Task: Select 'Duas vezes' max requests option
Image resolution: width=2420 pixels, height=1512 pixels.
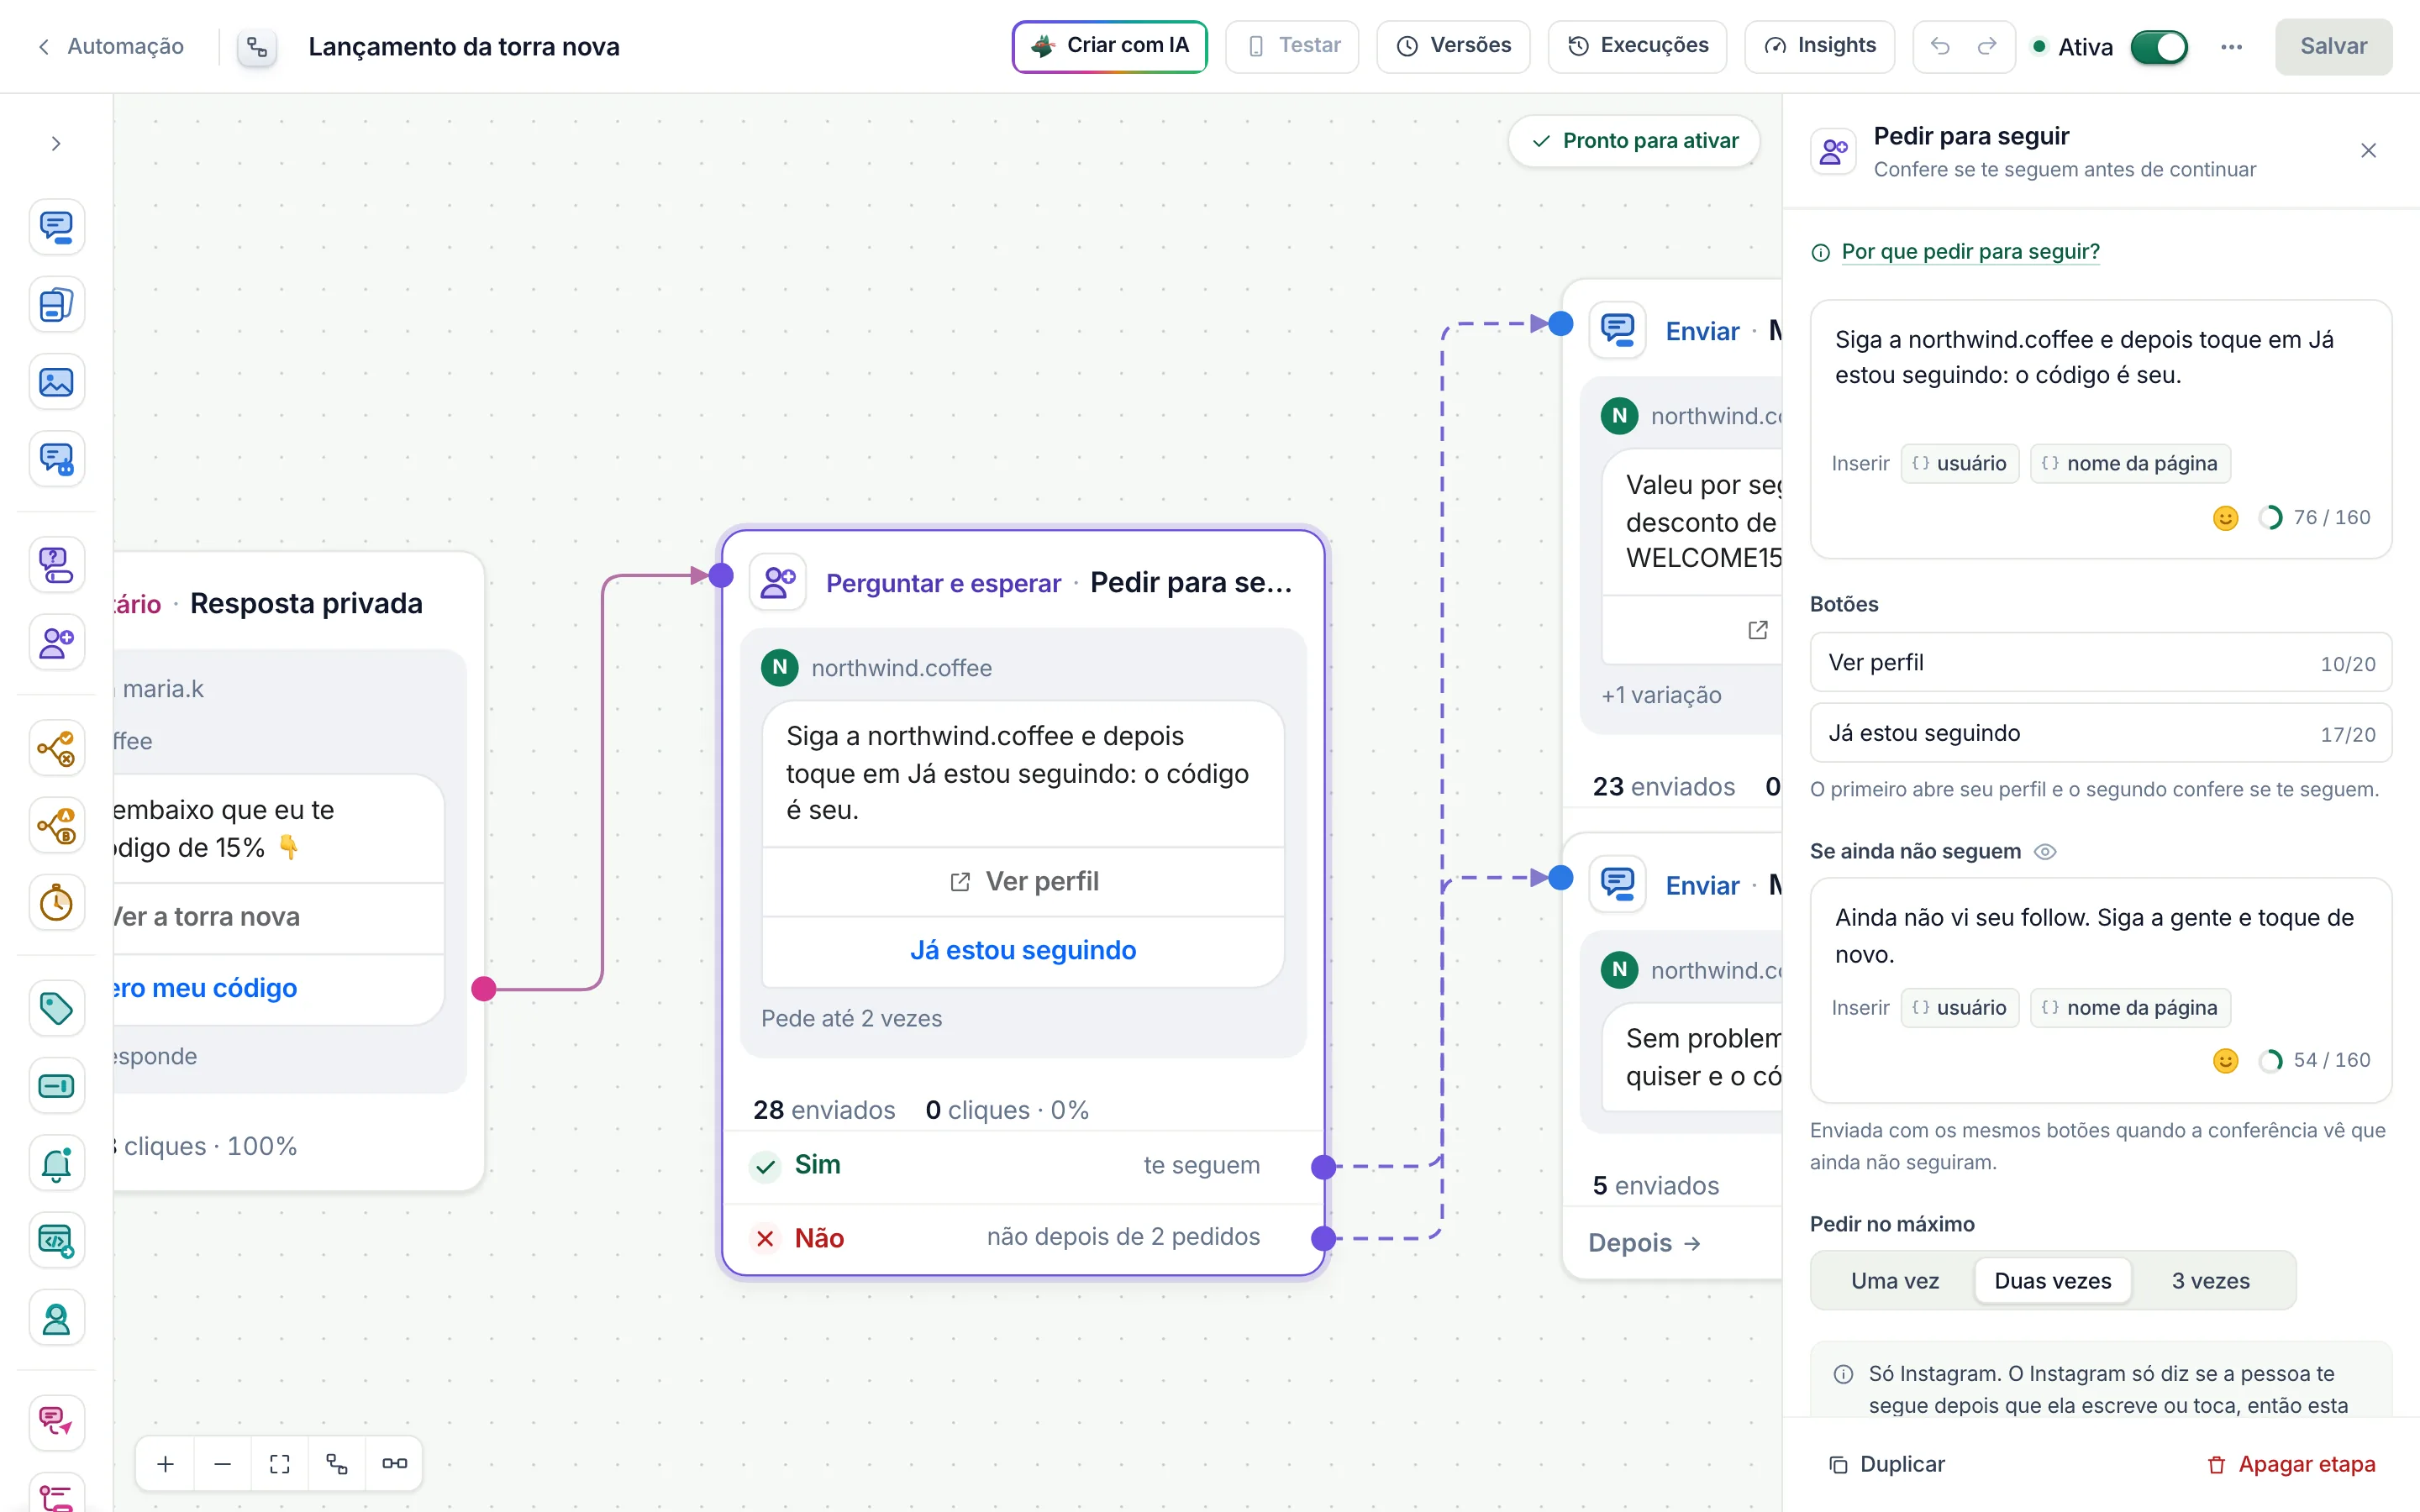Action: point(2052,1281)
